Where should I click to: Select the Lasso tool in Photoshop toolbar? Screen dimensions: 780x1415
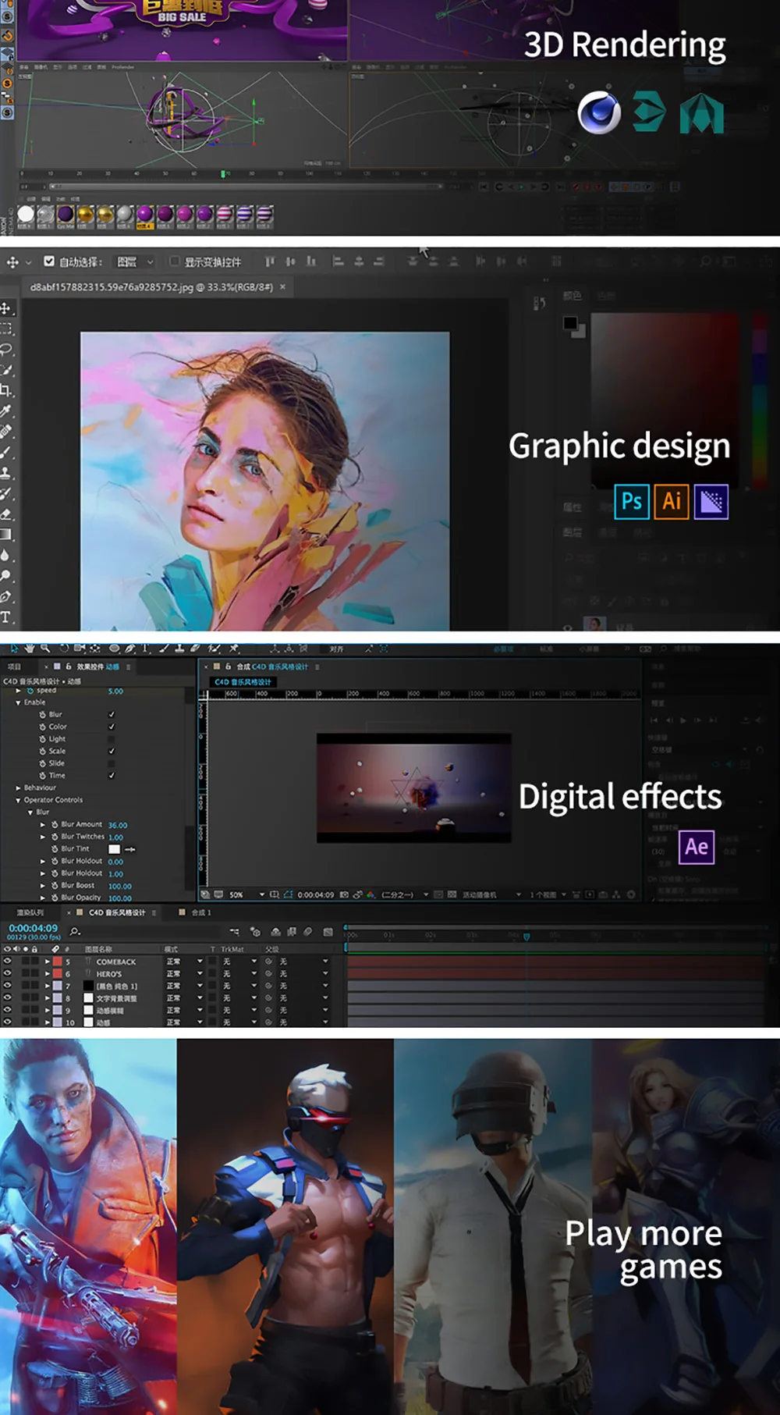[x=7, y=349]
